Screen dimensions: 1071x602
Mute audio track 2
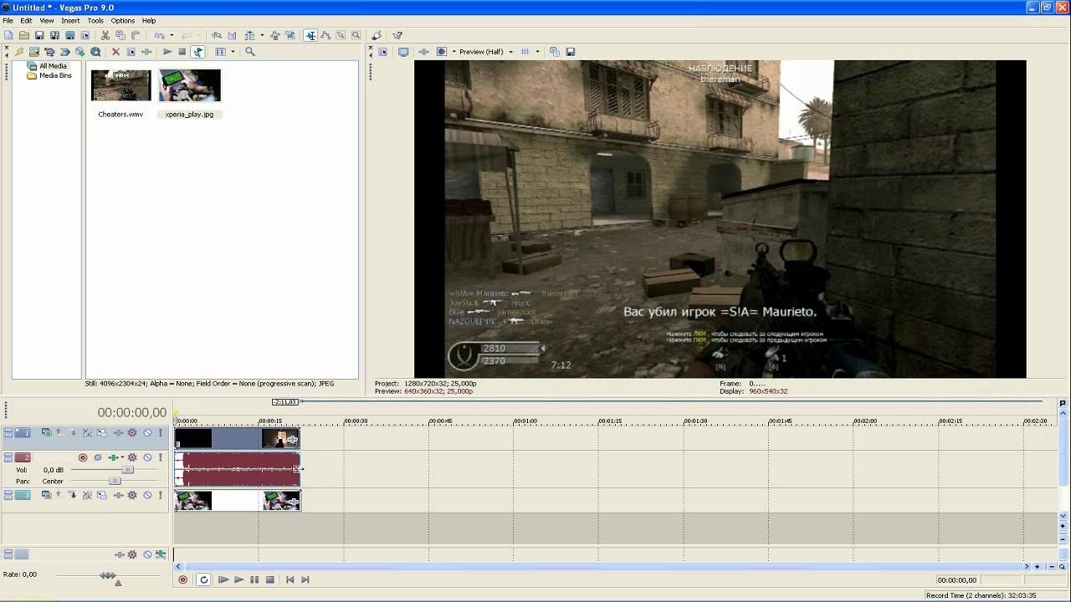147,457
